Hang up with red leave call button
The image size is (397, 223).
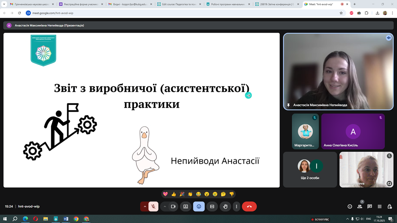click(x=249, y=206)
